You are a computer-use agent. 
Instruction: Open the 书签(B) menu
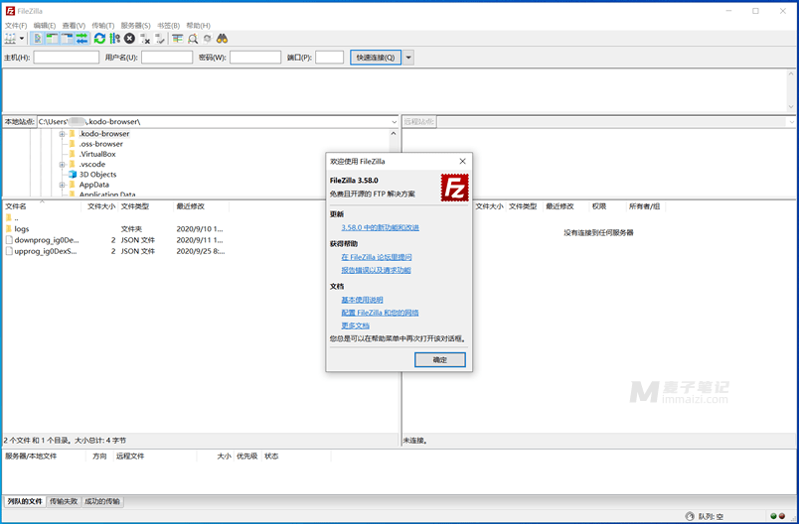click(169, 26)
